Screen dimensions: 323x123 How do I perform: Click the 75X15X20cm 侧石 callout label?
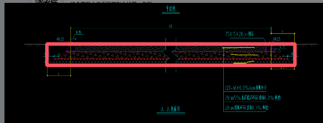click(x=239, y=34)
